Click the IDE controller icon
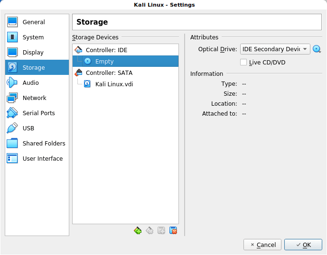The width and height of the screenshot is (327, 255). (78, 50)
